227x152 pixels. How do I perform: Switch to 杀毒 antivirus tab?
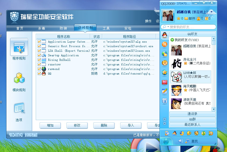[41, 28]
